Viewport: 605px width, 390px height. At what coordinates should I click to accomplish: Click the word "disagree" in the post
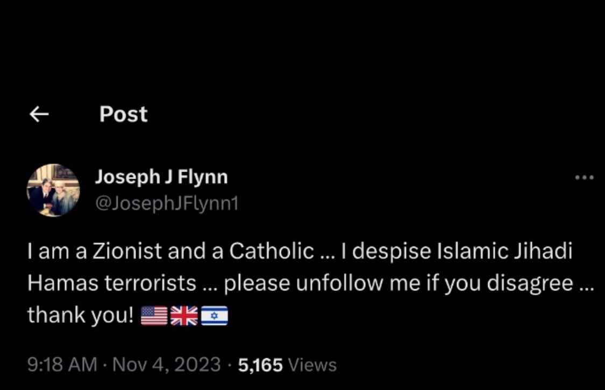[x=529, y=284]
